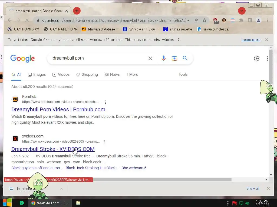Open the extension with the 14 badge
The height and width of the screenshot is (207, 277).
coord(216,21)
